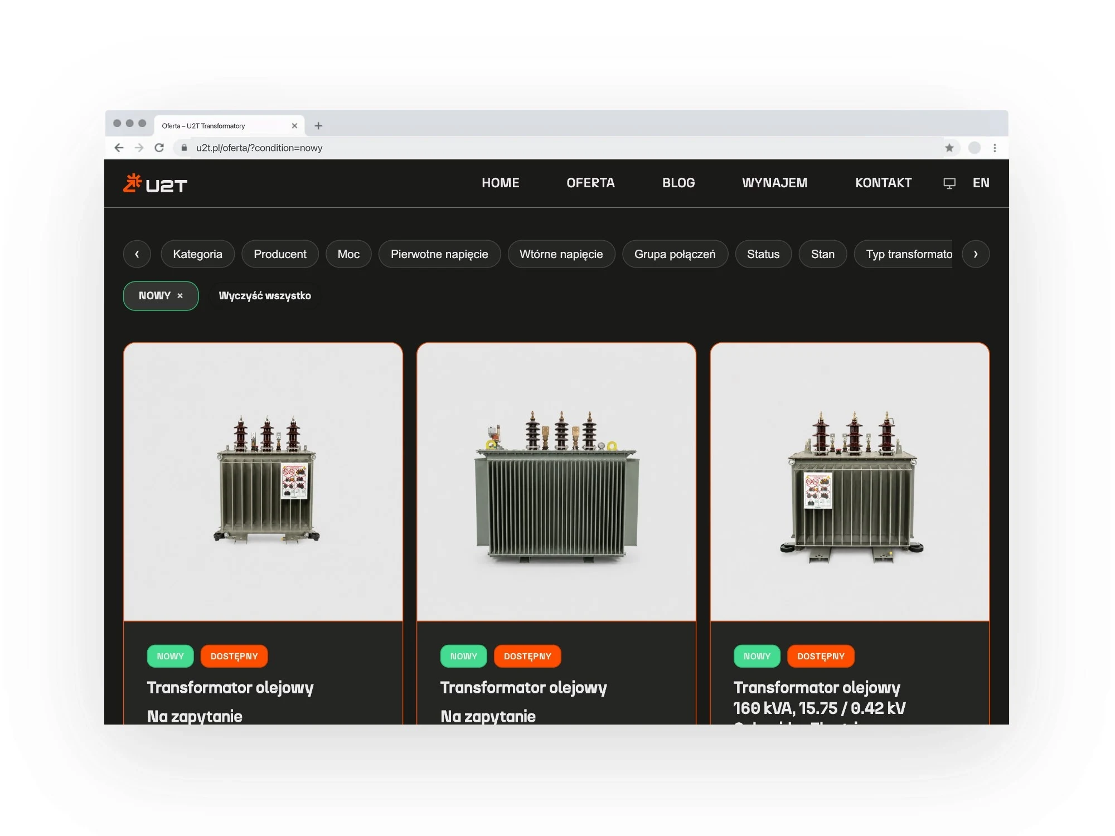This screenshot has height=836, width=1115.
Task: Open the third transformer product image
Action: pyautogui.click(x=850, y=482)
